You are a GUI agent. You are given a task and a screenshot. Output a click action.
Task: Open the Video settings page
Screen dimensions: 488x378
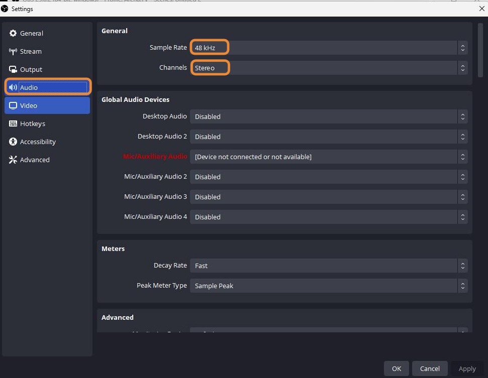pos(47,105)
